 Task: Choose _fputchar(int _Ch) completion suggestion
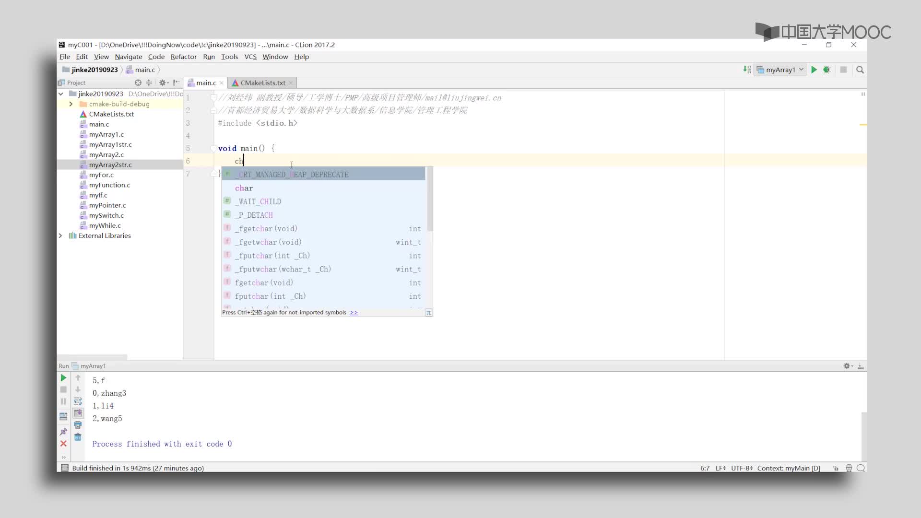click(324, 256)
